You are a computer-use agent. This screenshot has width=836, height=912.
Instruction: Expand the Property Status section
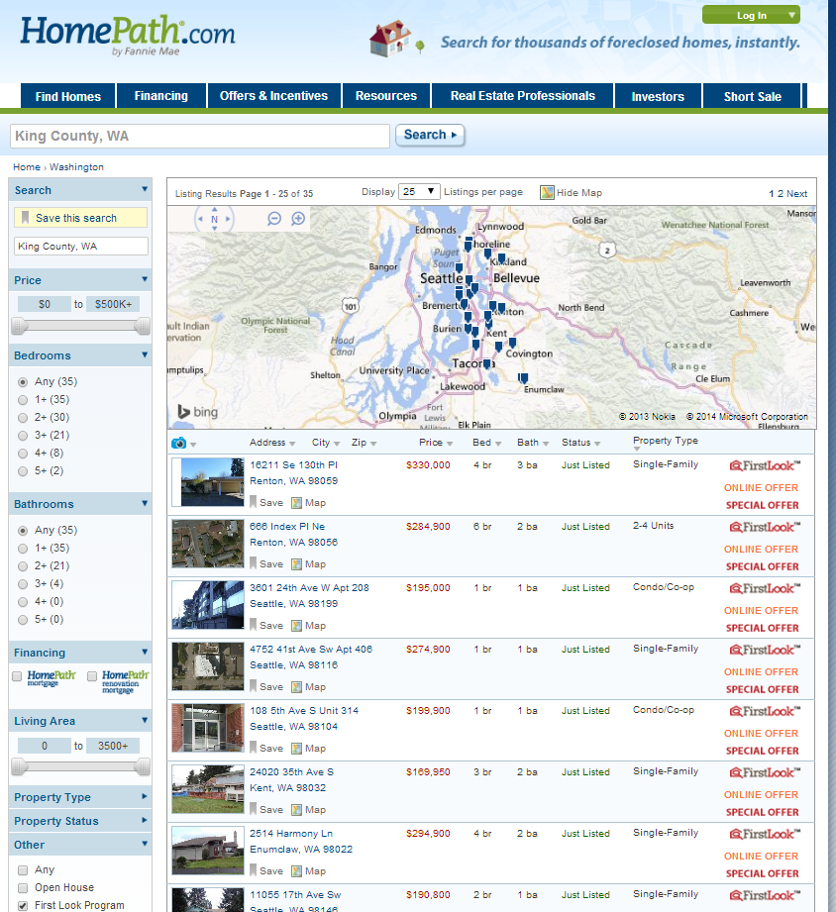point(145,820)
